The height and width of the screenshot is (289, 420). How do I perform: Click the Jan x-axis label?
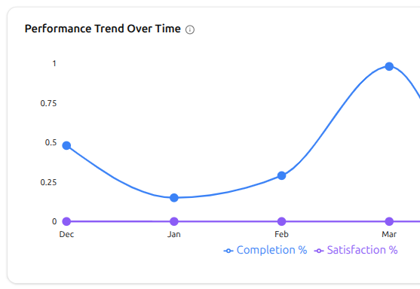point(174,235)
